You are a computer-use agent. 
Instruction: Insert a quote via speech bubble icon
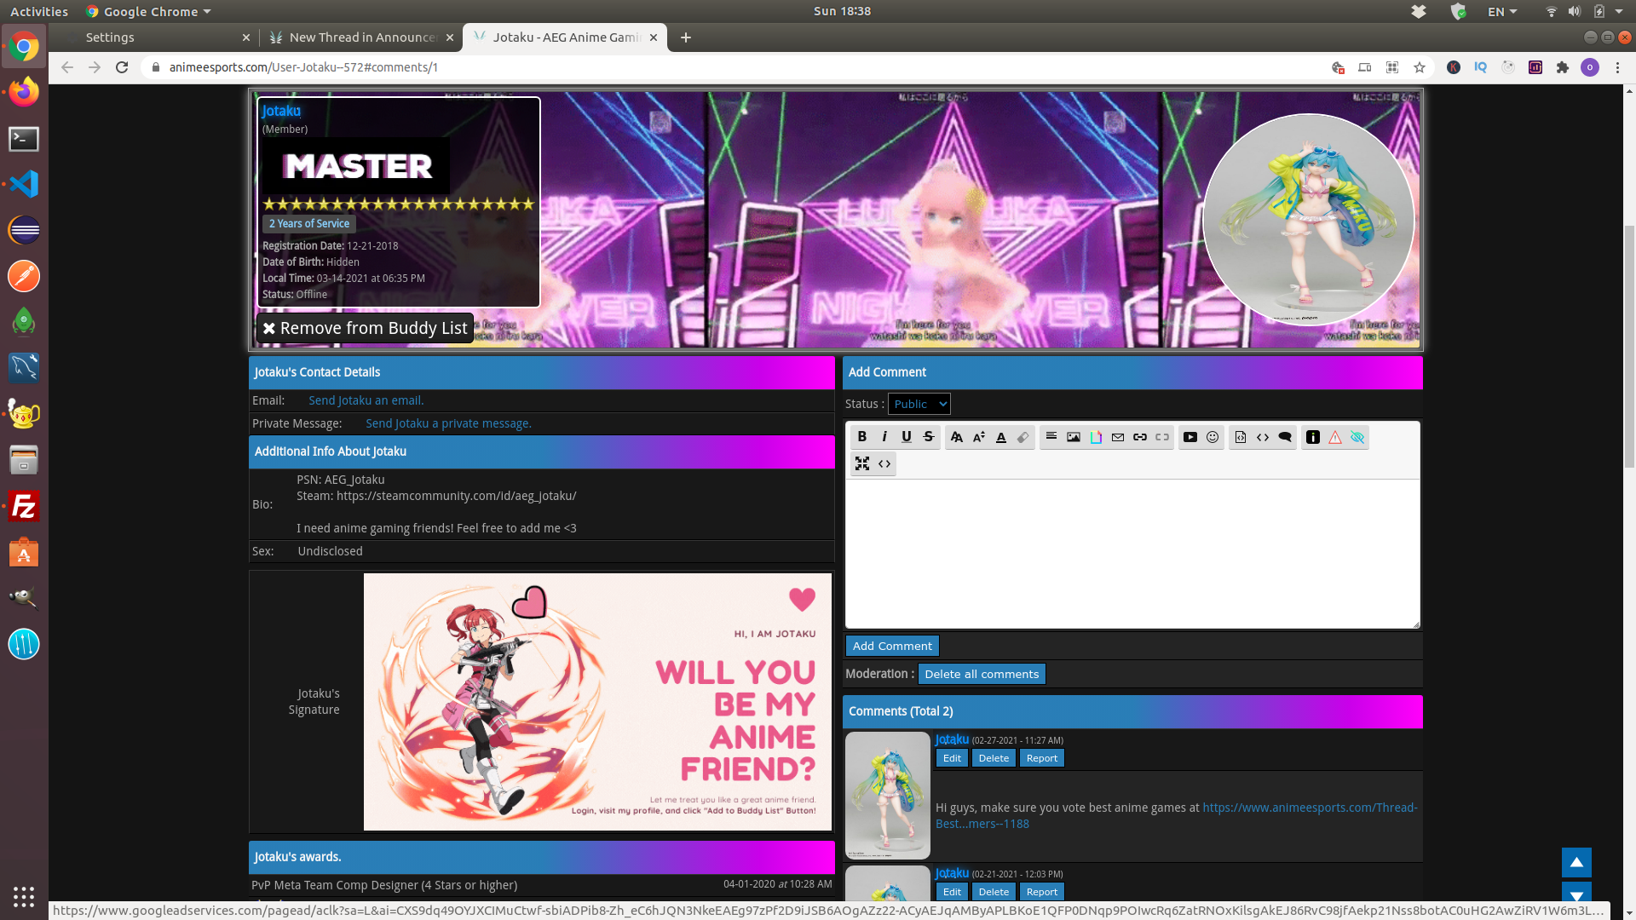point(1285,437)
